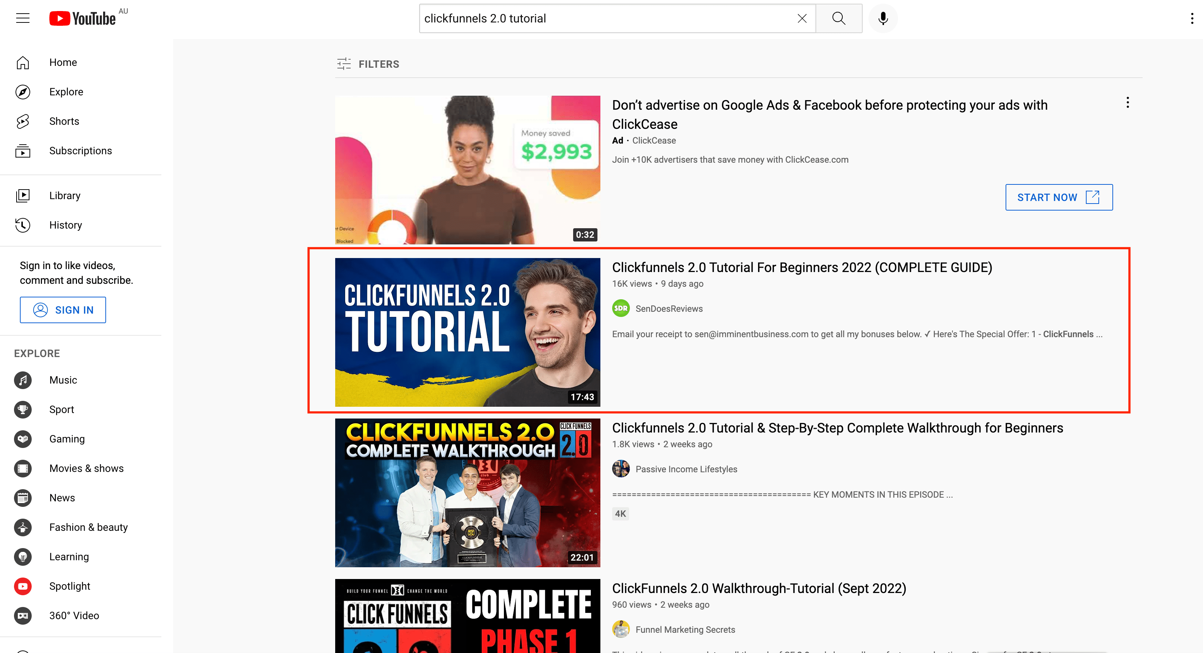Select Music under Explore
This screenshot has width=1203, height=653.
[x=81, y=380]
